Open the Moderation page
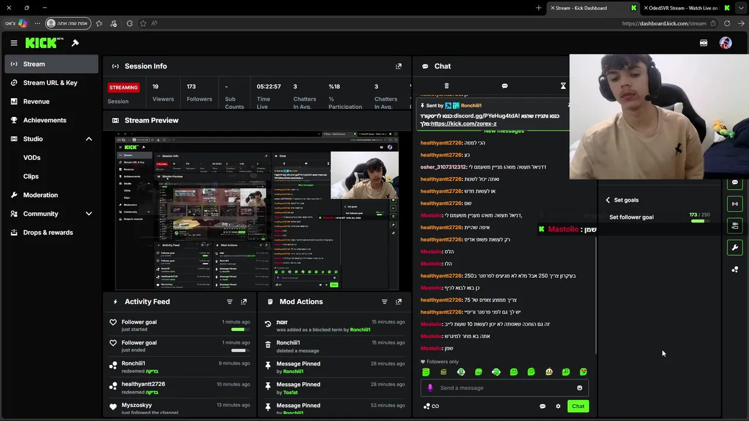 click(x=51, y=195)
